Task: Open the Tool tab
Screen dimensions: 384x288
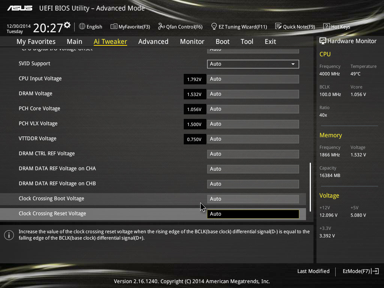Action: tap(247, 42)
